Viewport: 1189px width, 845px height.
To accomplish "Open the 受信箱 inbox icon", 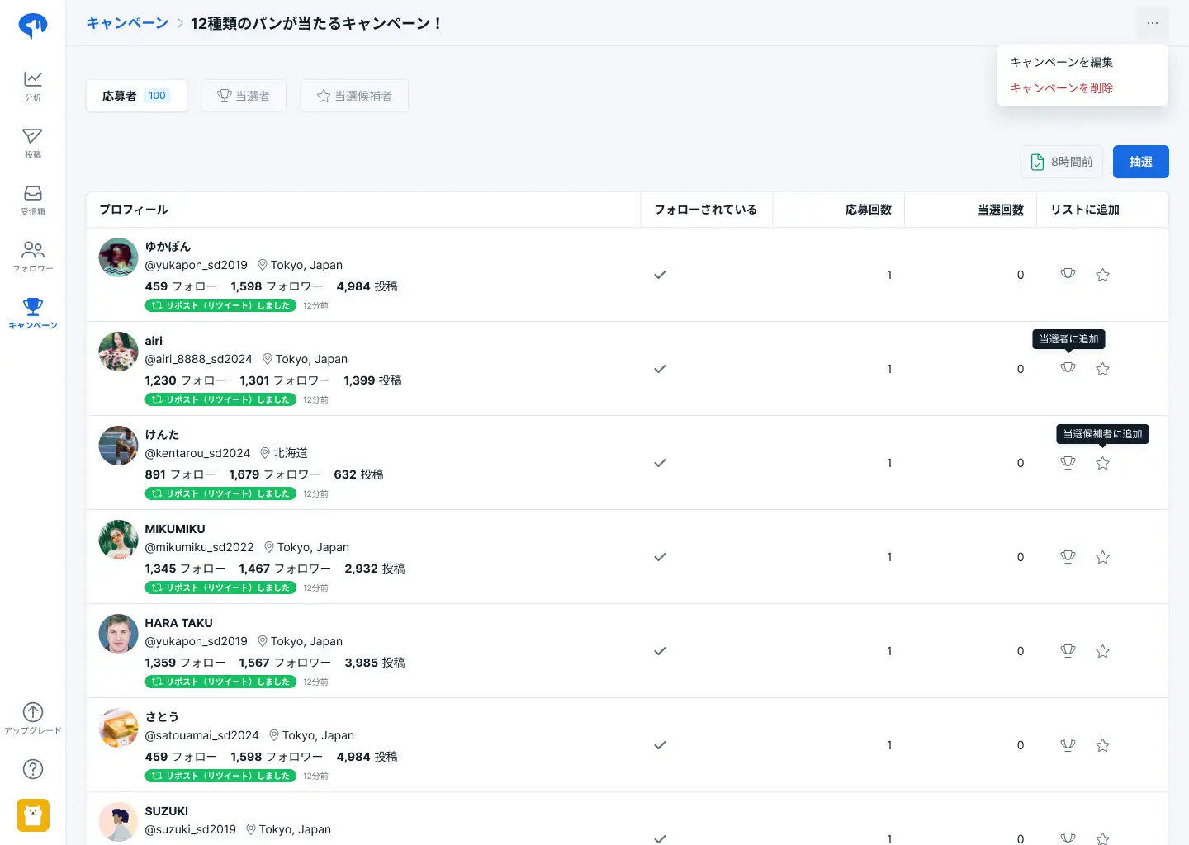I will (x=33, y=199).
